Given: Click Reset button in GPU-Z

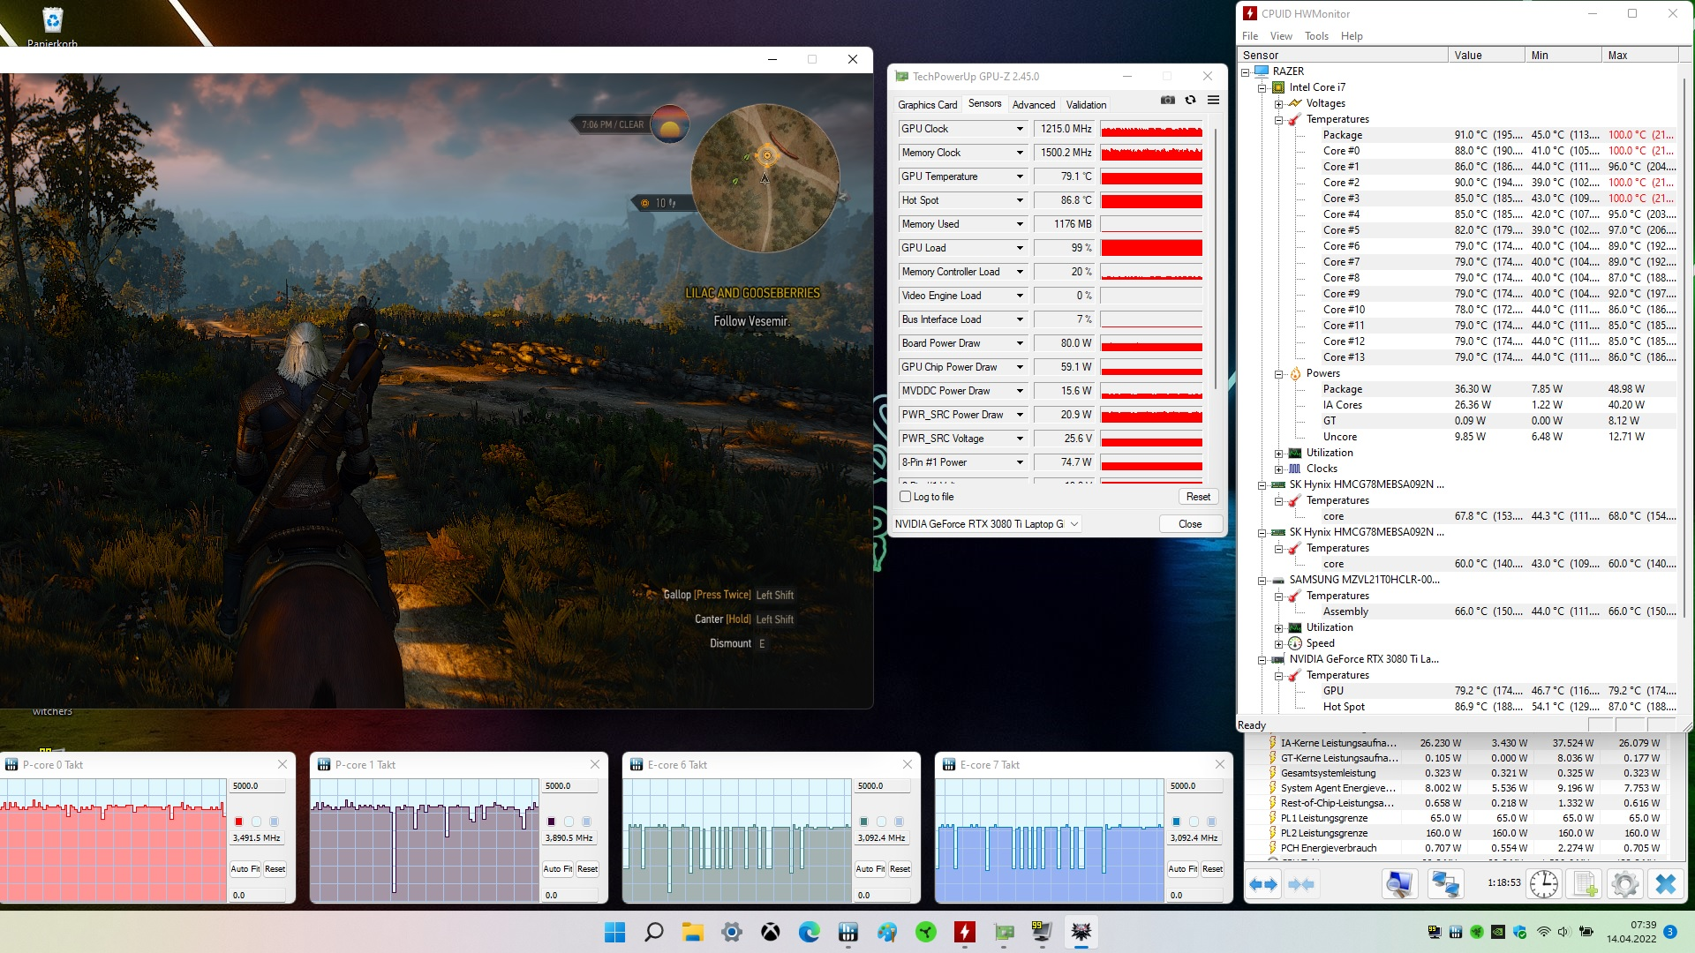Looking at the screenshot, I should 1198,497.
